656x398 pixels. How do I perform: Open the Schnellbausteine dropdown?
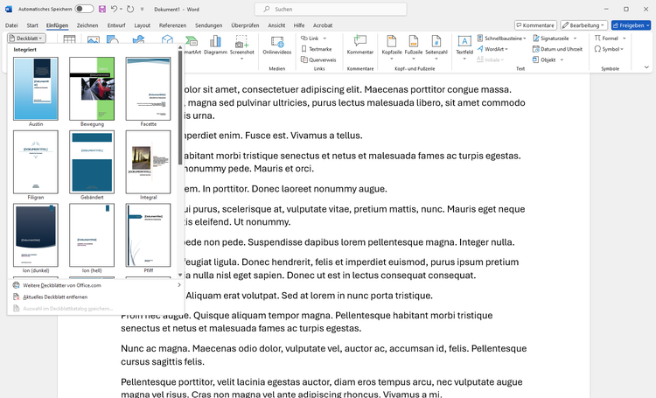[x=501, y=38]
